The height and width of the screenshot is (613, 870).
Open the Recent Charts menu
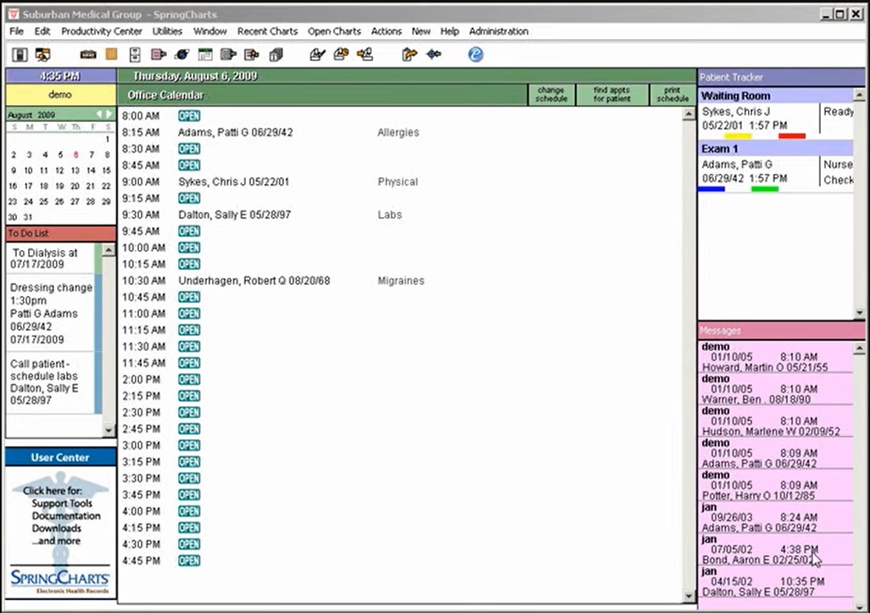[x=267, y=31]
